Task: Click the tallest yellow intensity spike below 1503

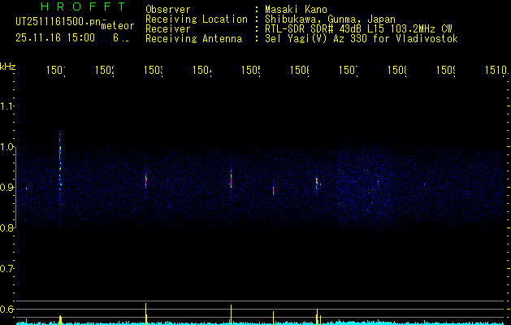Action: (x=146, y=314)
